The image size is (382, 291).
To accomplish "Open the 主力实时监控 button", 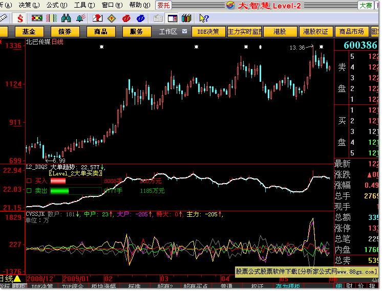I will (244, 32).
